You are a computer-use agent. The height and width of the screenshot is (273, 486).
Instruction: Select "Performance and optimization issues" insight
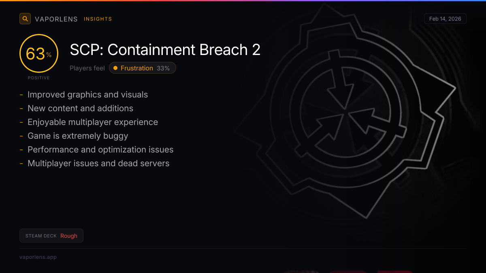[100, 150]
